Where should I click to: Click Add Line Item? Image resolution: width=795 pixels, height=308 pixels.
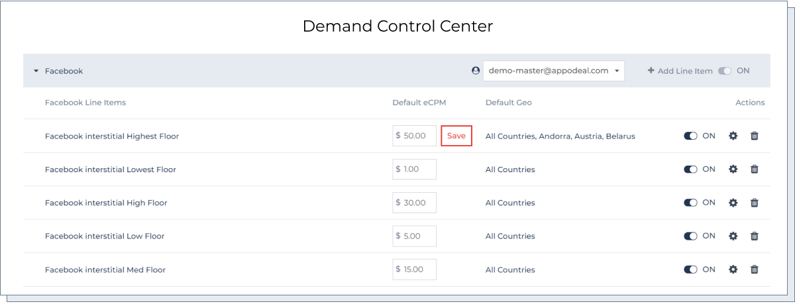point(680,71)
